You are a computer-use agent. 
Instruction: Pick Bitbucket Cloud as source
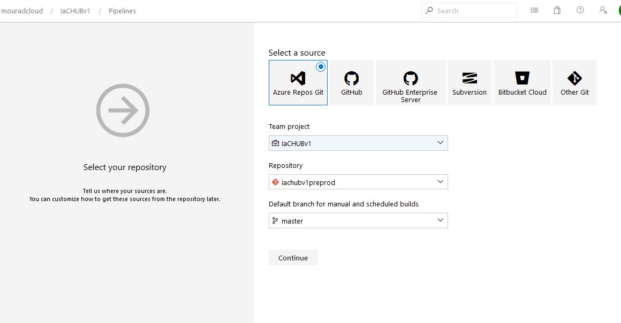(x=522, y=82)
